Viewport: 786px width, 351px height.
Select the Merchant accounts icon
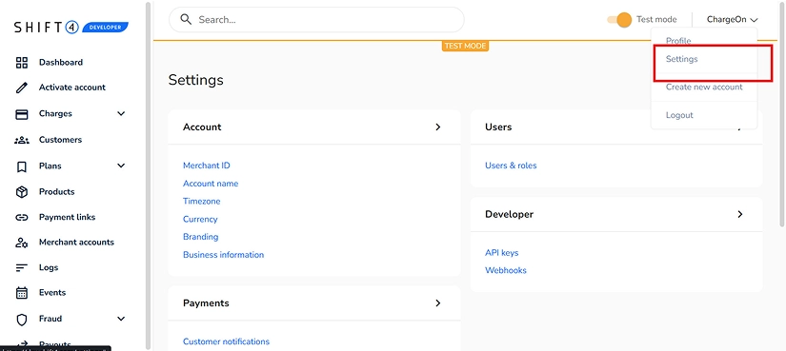(22, 243)
